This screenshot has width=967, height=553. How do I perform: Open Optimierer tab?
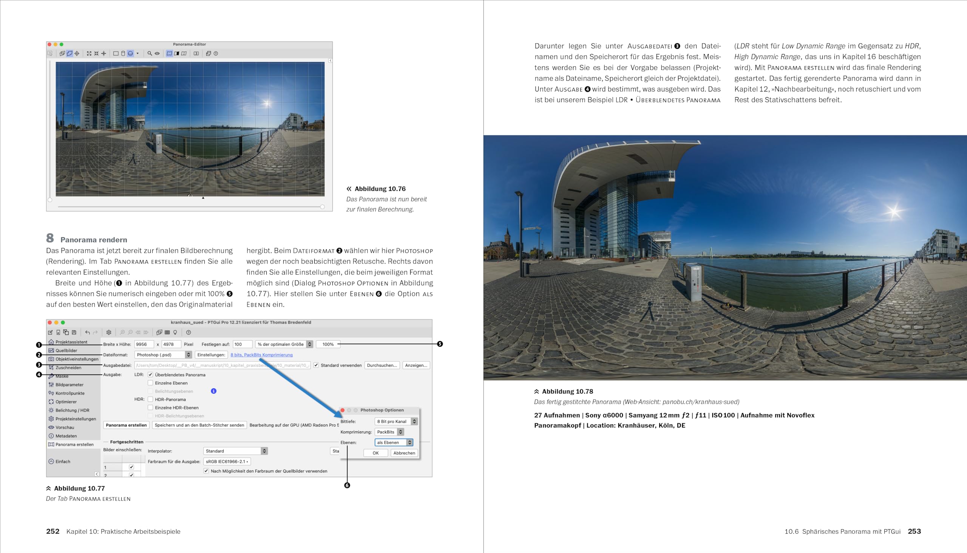pos(63,402)
